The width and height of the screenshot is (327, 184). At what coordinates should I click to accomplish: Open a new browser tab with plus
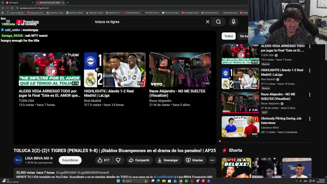(x=67, y=3)
